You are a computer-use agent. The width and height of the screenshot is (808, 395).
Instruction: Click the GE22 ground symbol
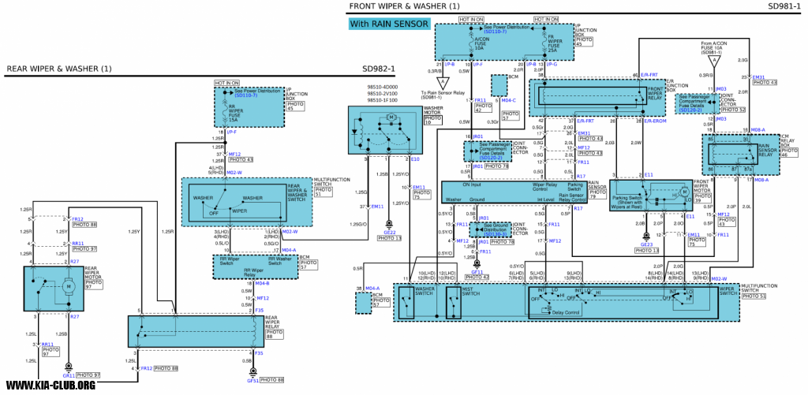(x=389, y=223)
